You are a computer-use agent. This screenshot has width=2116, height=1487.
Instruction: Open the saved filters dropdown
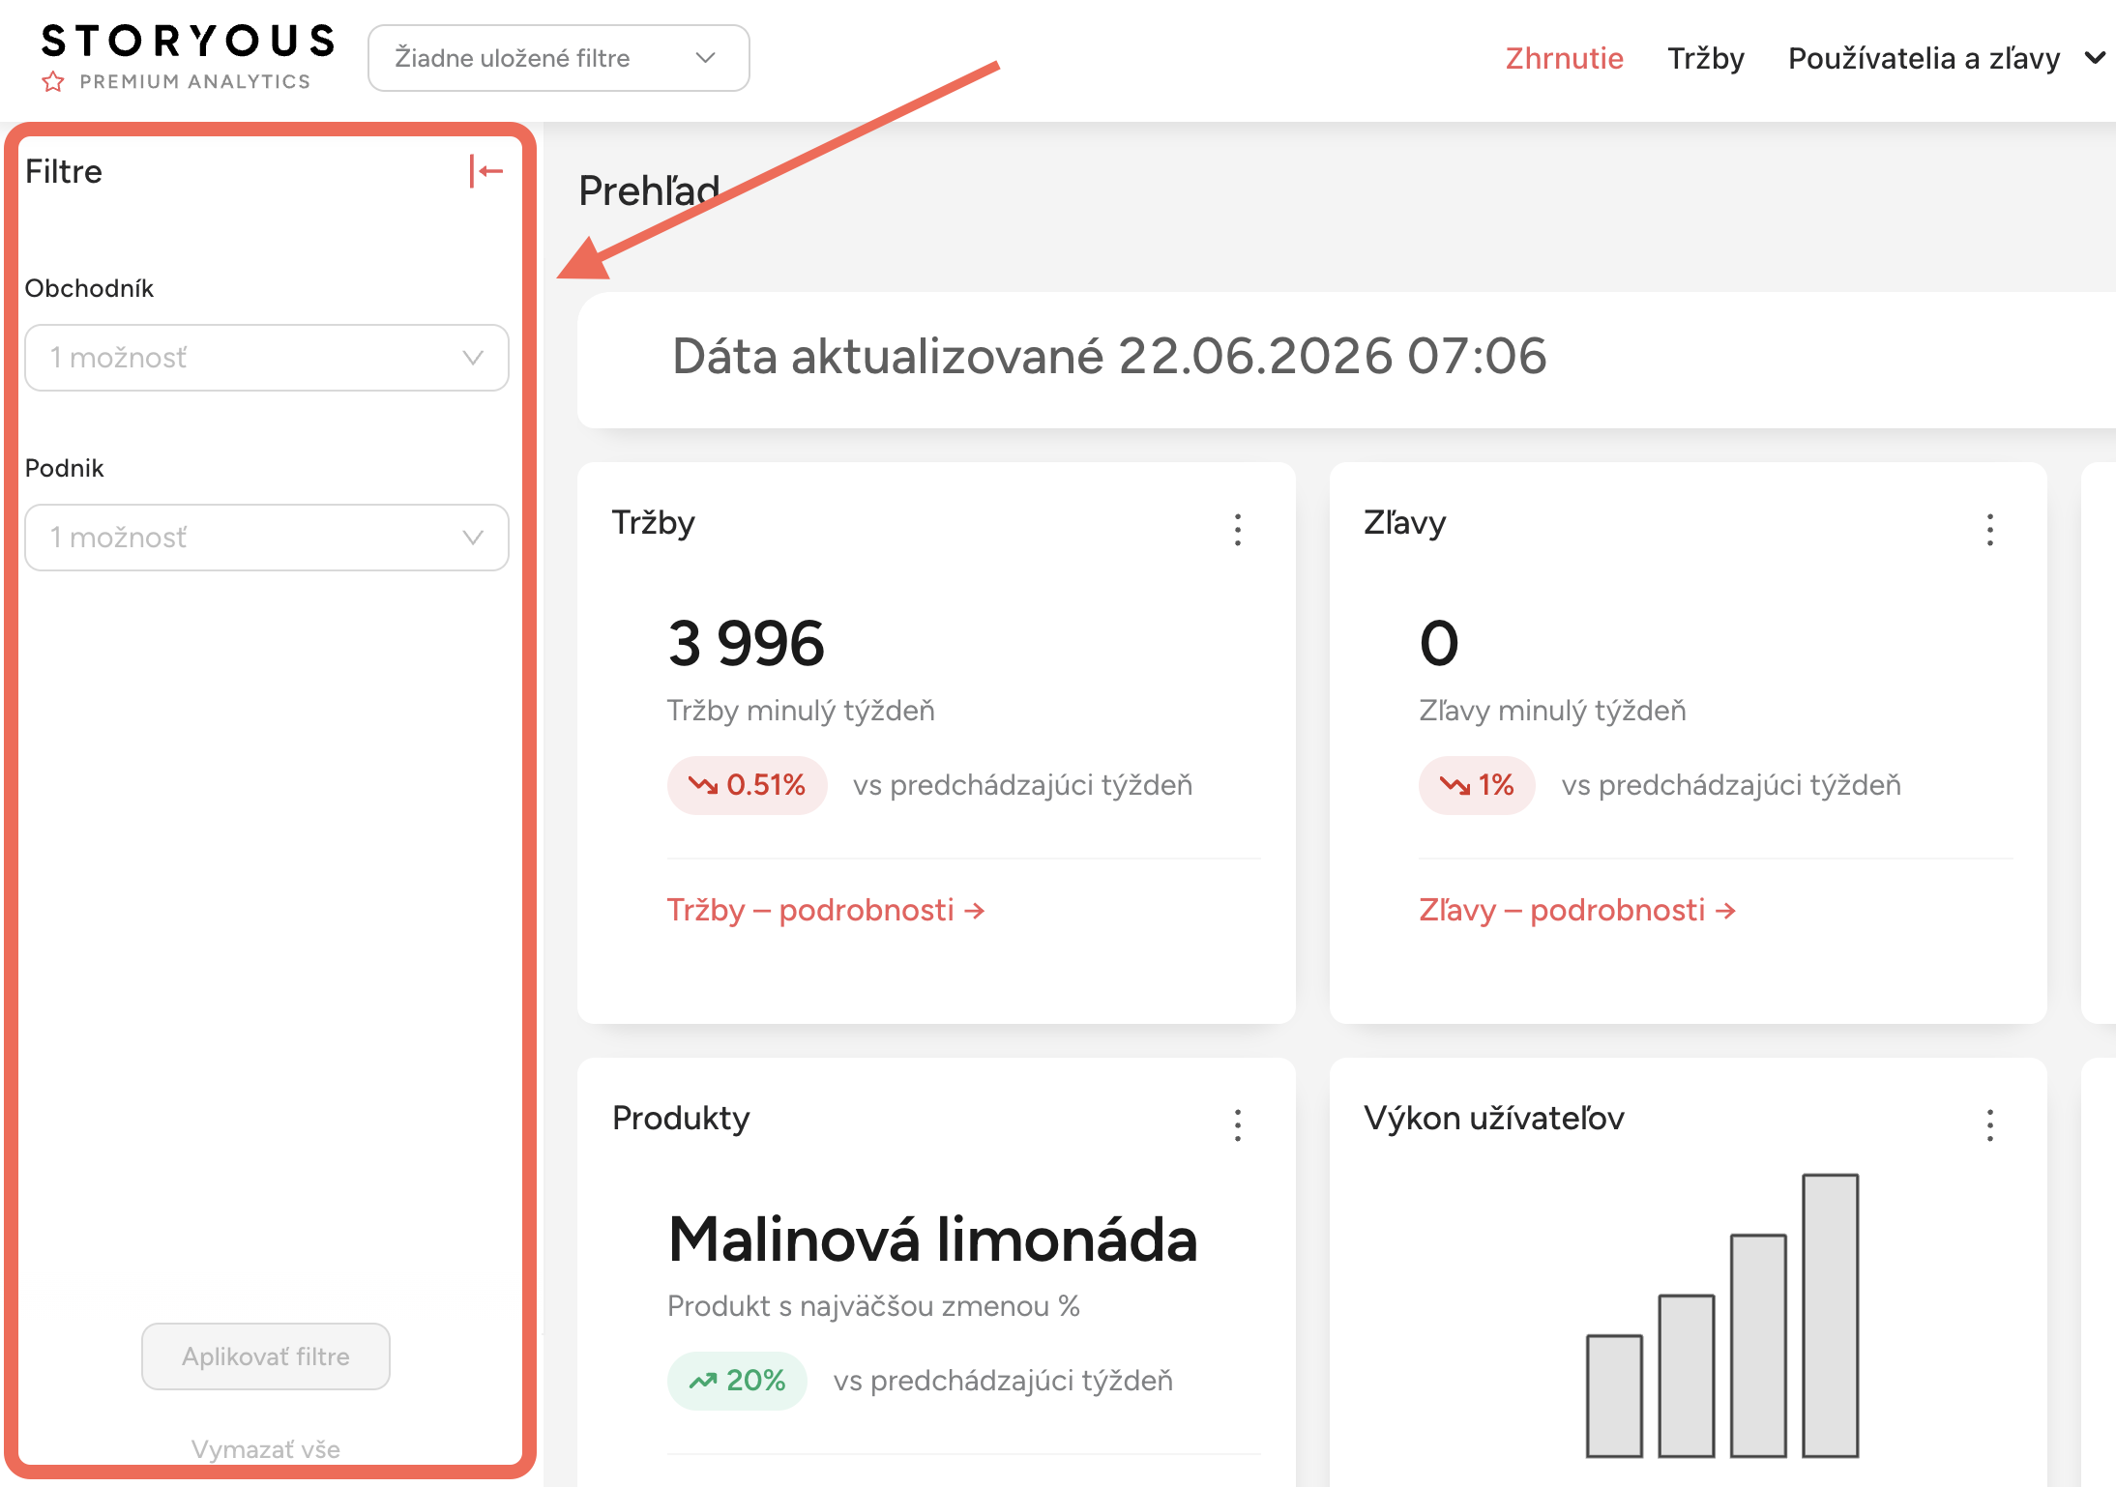(558, 58)
